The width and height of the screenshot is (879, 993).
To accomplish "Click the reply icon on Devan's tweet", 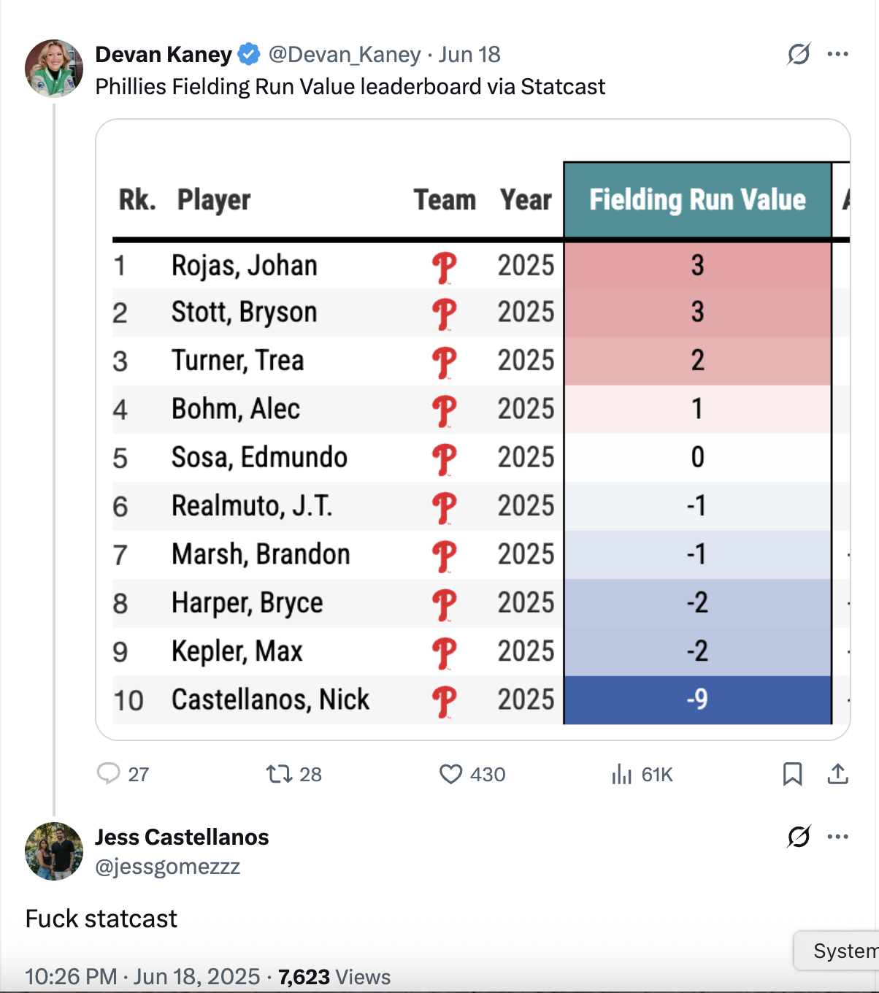I will [109, 773].
